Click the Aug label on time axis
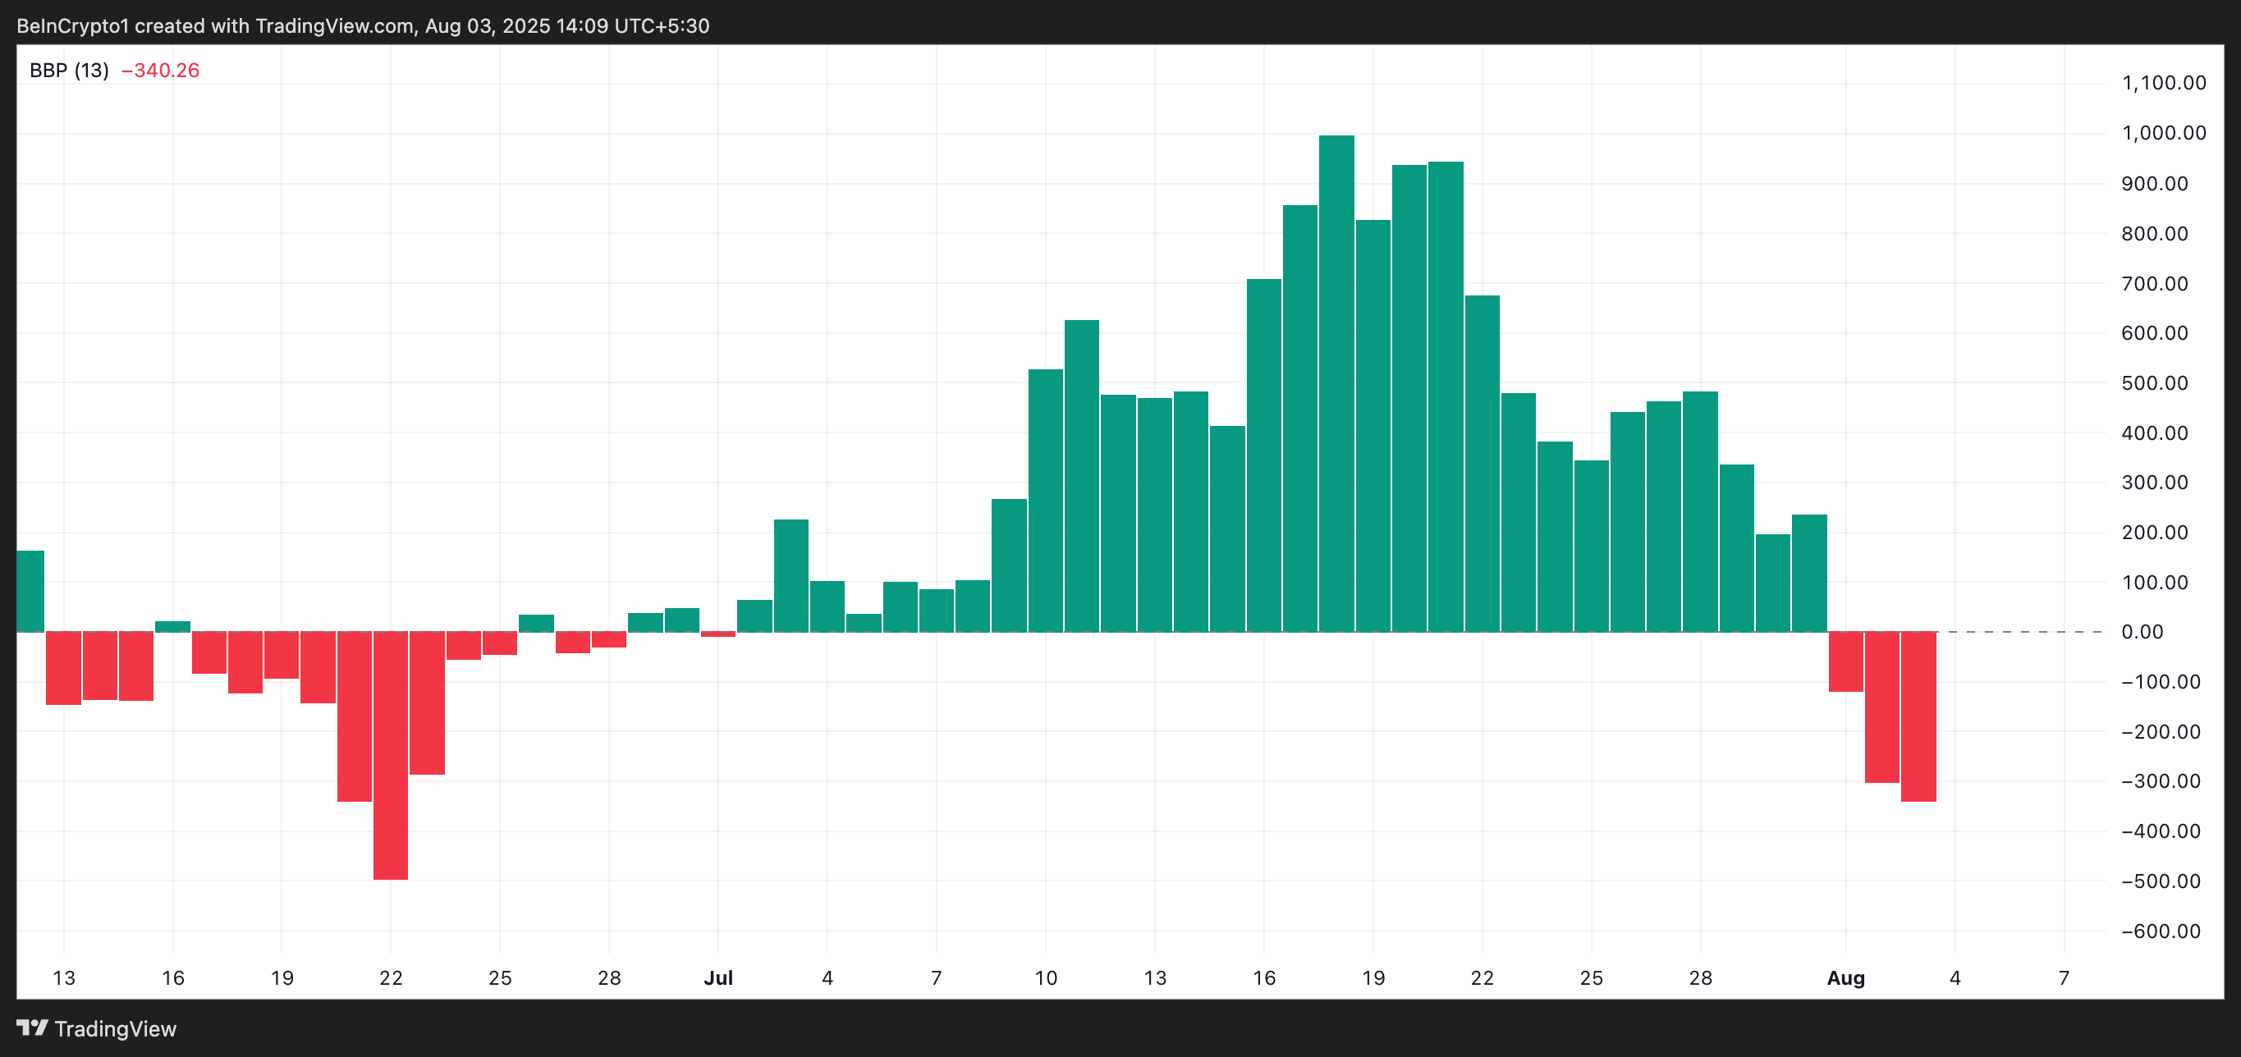This screenshot has width=2241, height=1057. pos(1845,978)
